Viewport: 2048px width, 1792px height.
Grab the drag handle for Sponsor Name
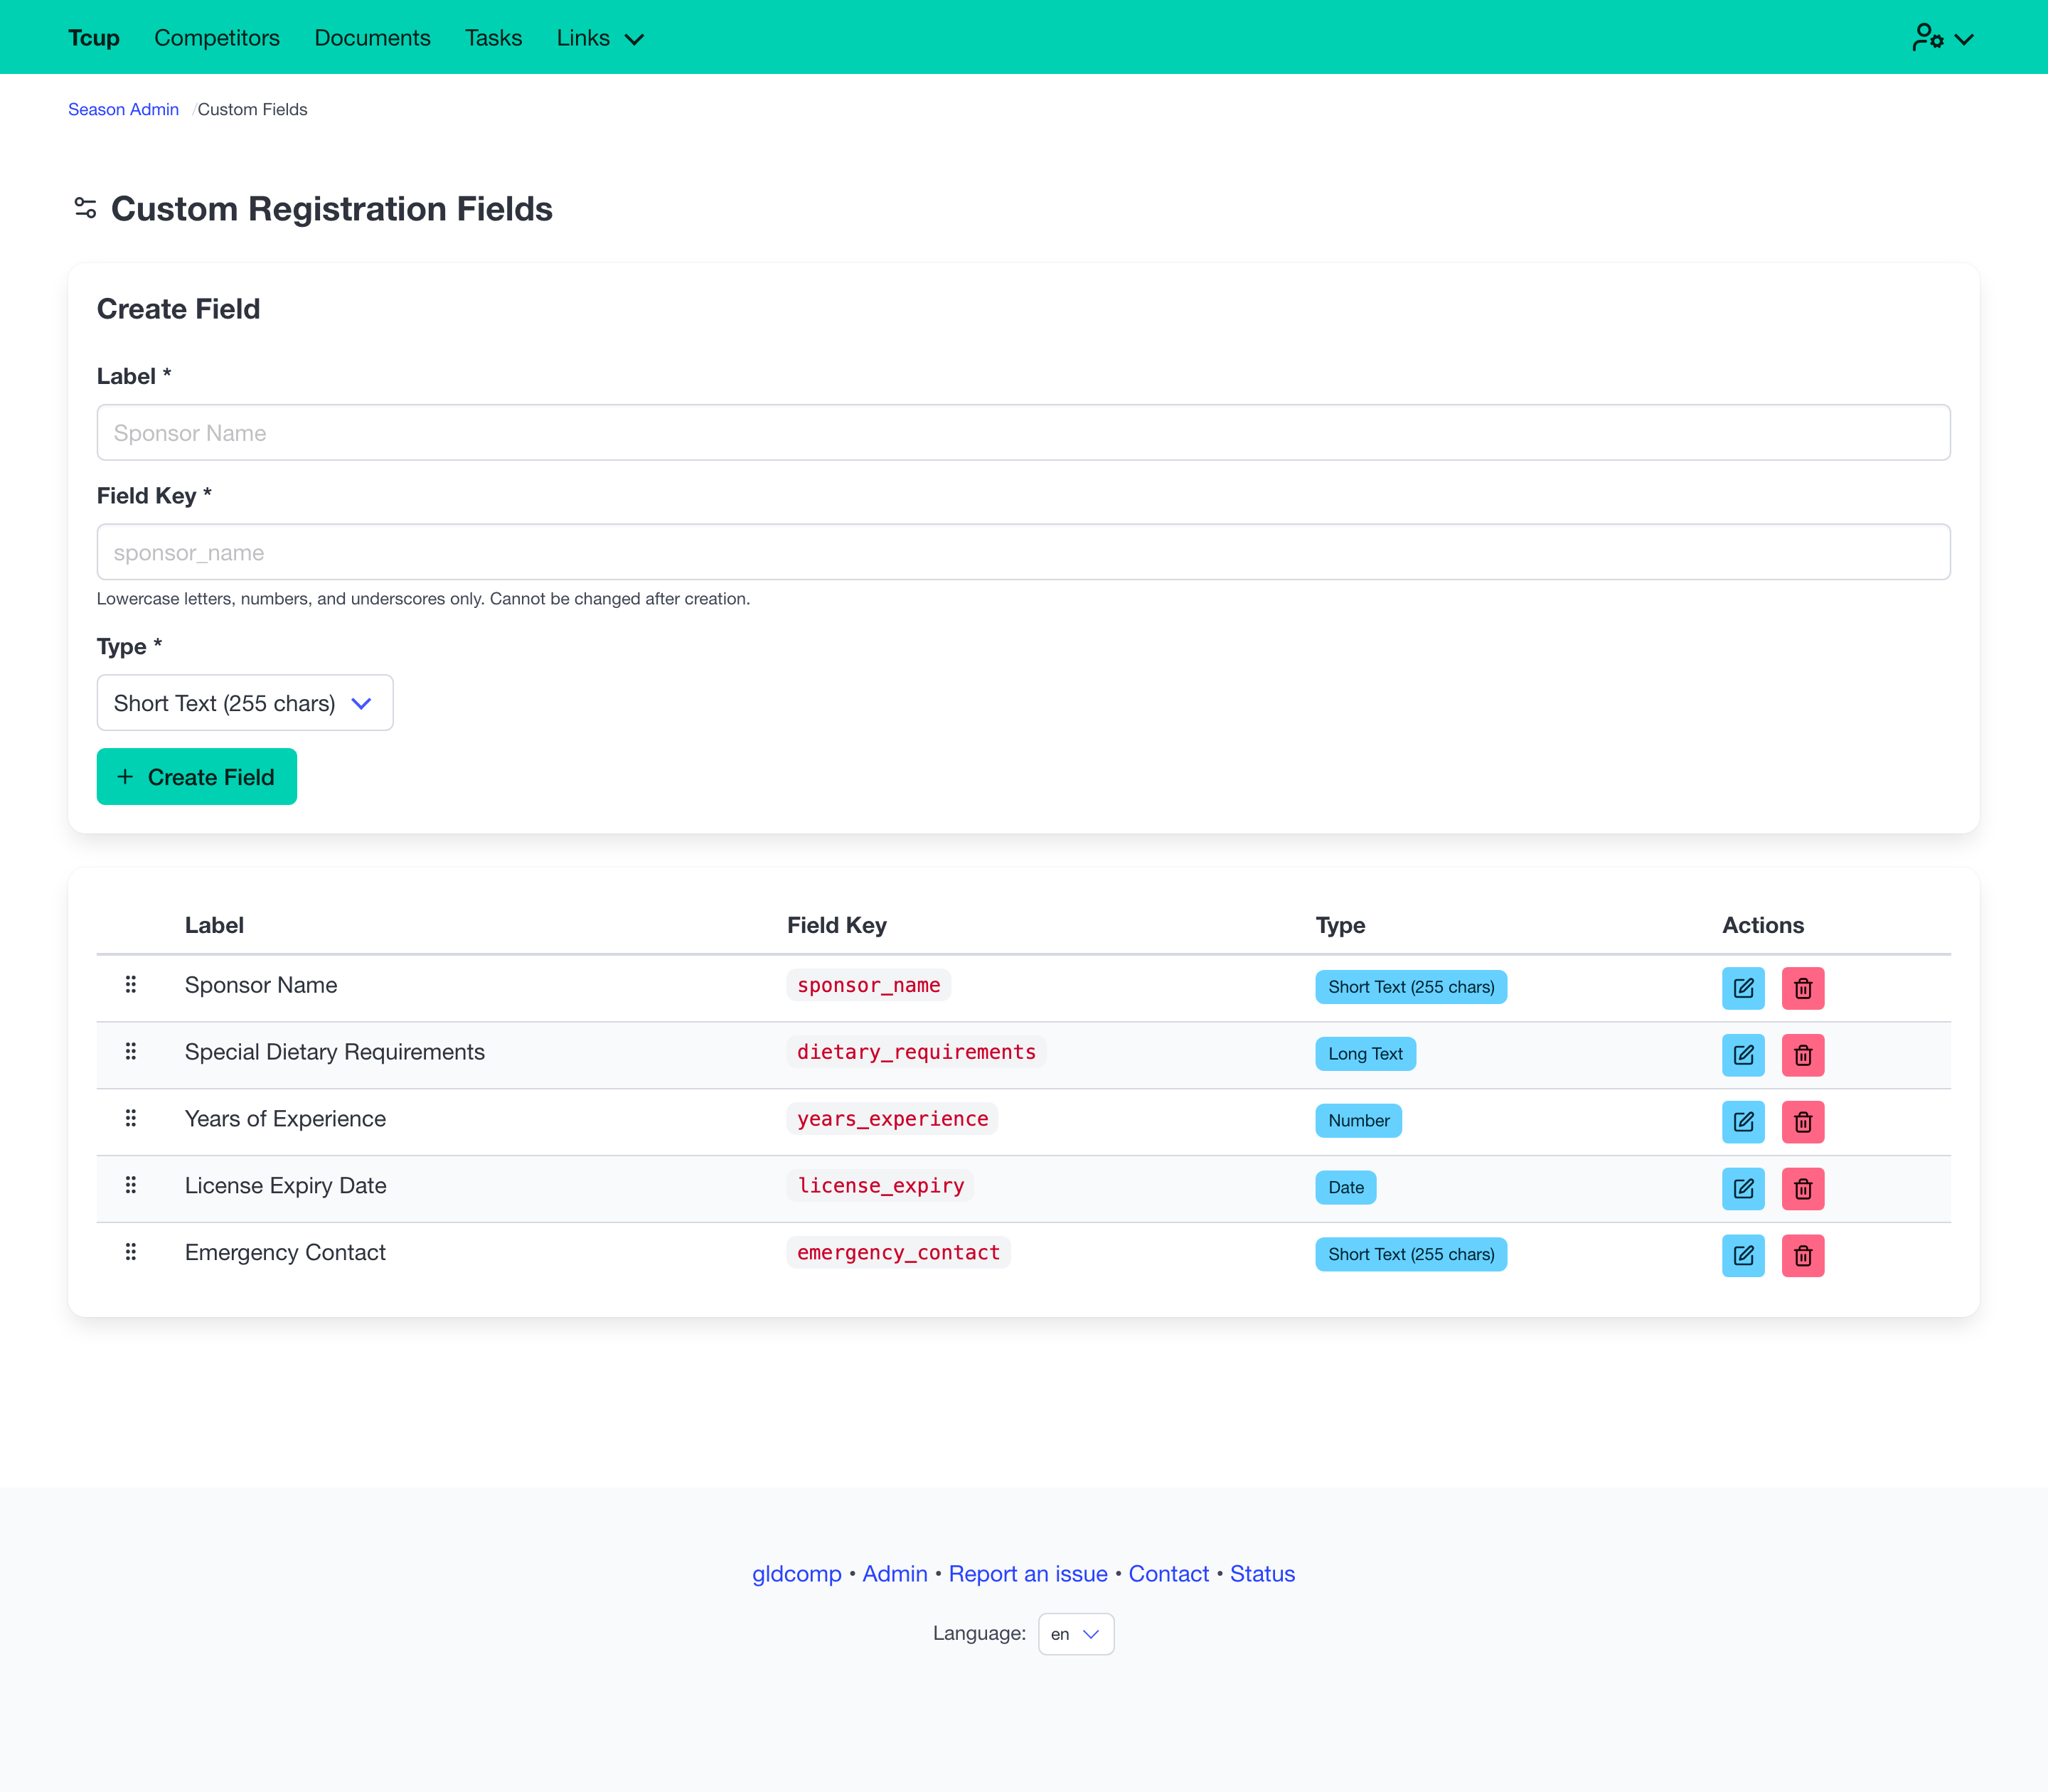pyautogui.click(x=131, y=985)
